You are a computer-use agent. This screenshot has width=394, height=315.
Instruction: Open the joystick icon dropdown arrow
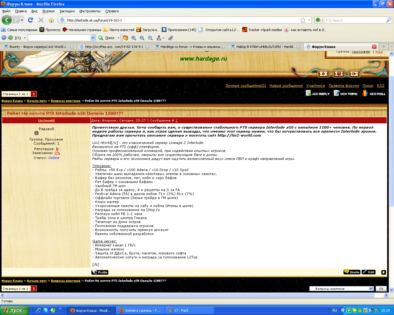163,38
